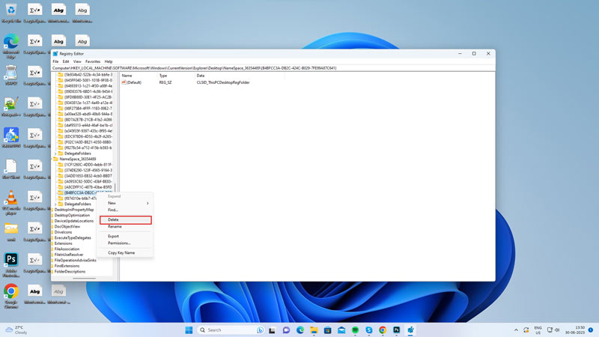Click the tree pane vertical scrollbar thumb
Screen dimensions: 599x337
(115, 188)
